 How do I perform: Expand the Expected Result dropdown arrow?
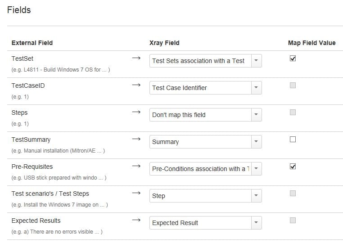tap(256, 223)
